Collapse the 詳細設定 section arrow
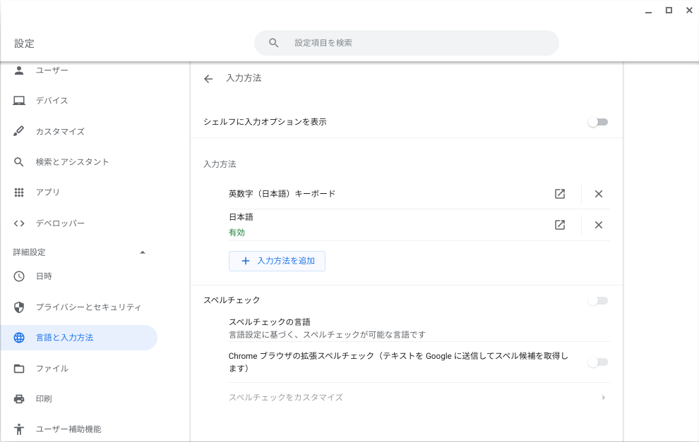 143,252
